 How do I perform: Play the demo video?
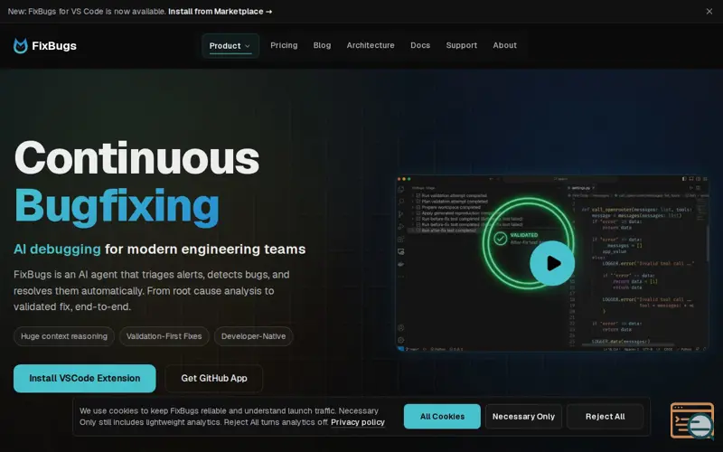click(x=552, y=263)
